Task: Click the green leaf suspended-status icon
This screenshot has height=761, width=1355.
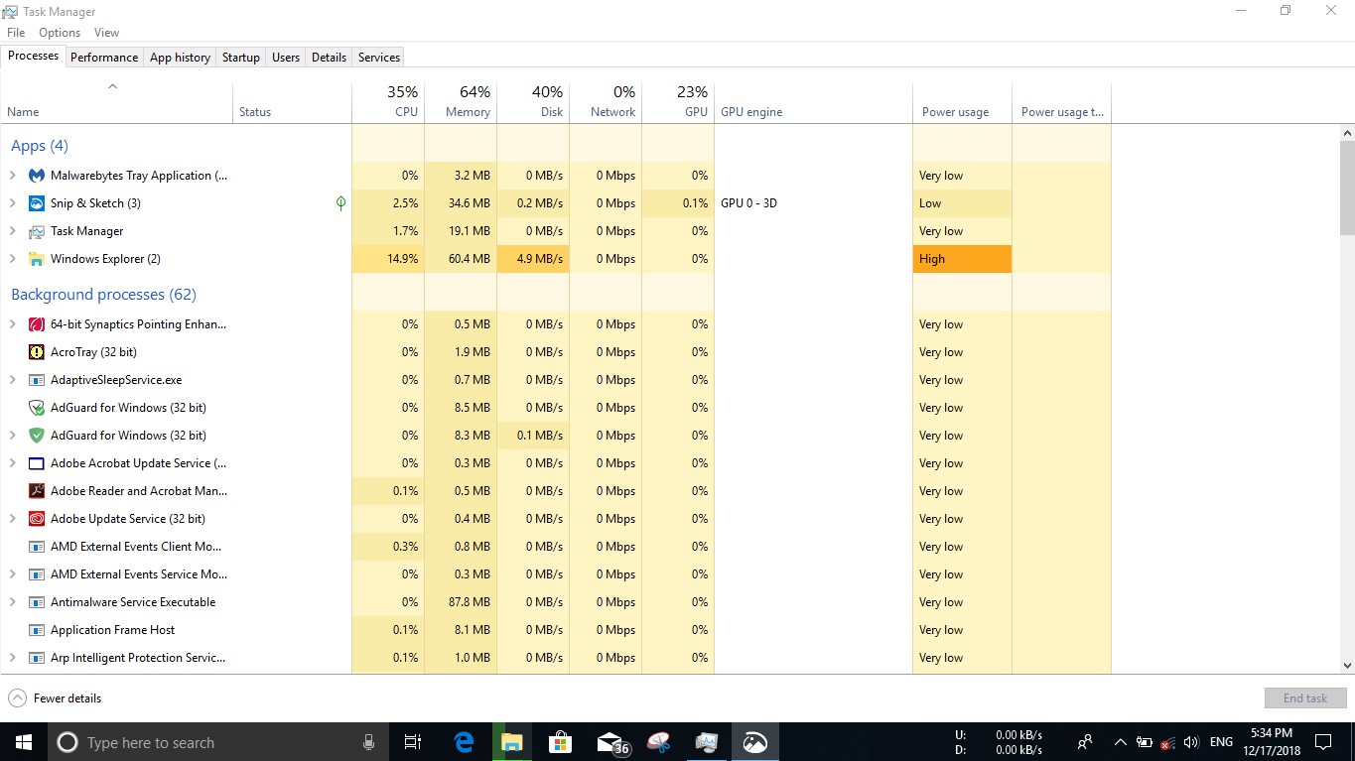Action: pos(340,203)
